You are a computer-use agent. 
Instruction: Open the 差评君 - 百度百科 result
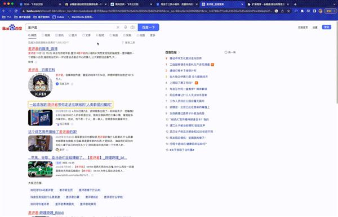point(42,70)
